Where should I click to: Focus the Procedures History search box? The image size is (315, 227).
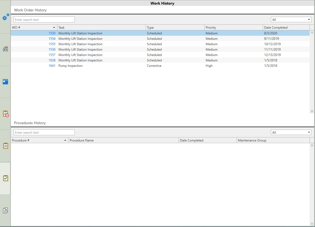(x=44, y=132)
